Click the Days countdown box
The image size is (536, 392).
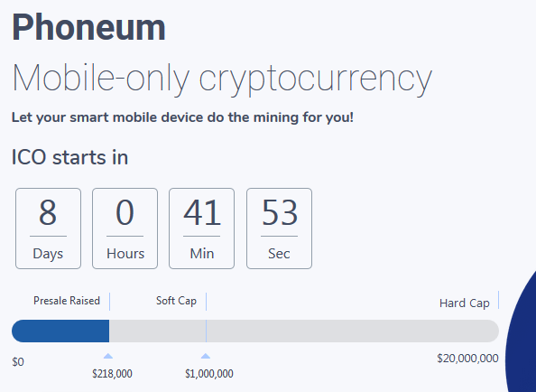(x=48, y=229)
